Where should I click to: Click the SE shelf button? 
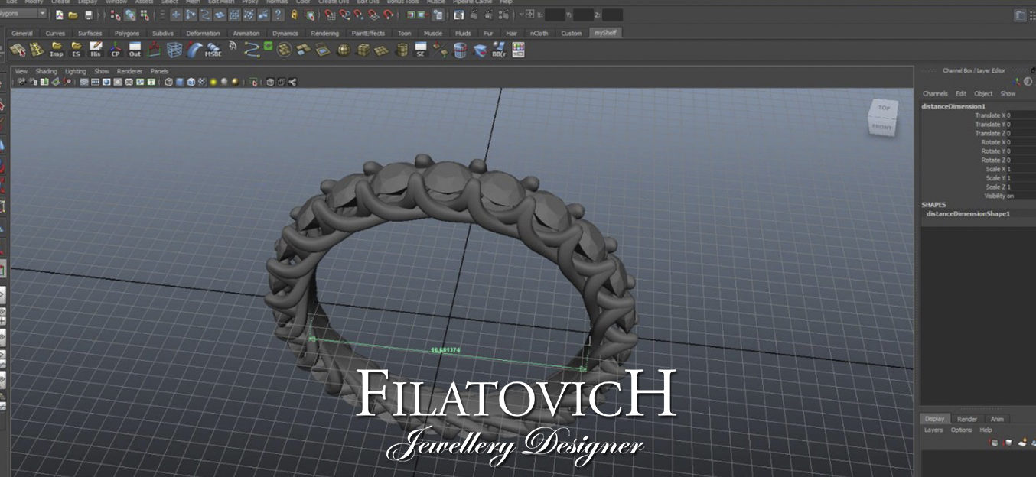[420, 50]
